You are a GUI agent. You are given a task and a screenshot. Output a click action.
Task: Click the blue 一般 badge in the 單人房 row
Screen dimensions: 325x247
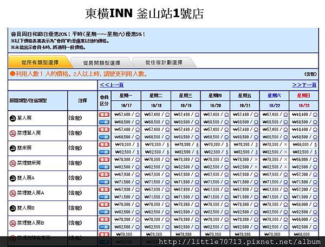[104, 122]
